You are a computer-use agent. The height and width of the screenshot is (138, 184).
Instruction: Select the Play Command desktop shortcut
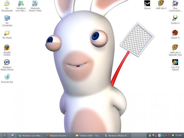click(175, 6)
